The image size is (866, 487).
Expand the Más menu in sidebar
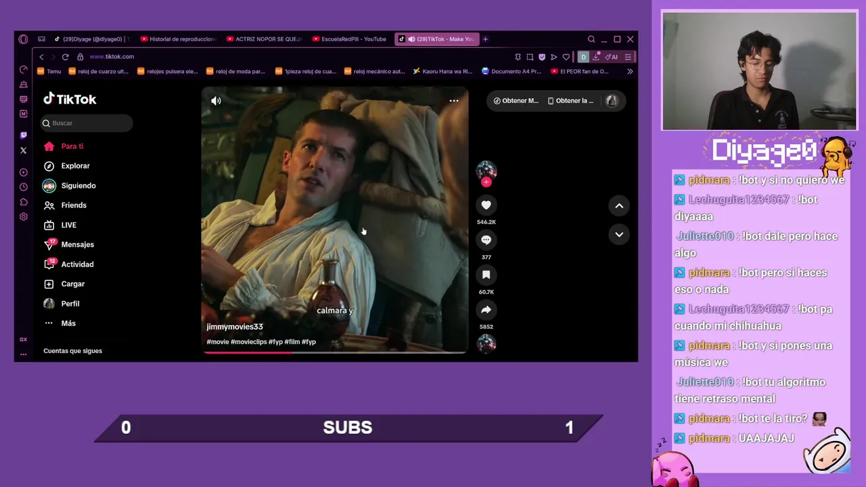pyautogui.click(x=60, y=323)
